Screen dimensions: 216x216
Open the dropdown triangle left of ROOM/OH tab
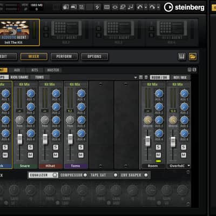(x=136, y=77)
